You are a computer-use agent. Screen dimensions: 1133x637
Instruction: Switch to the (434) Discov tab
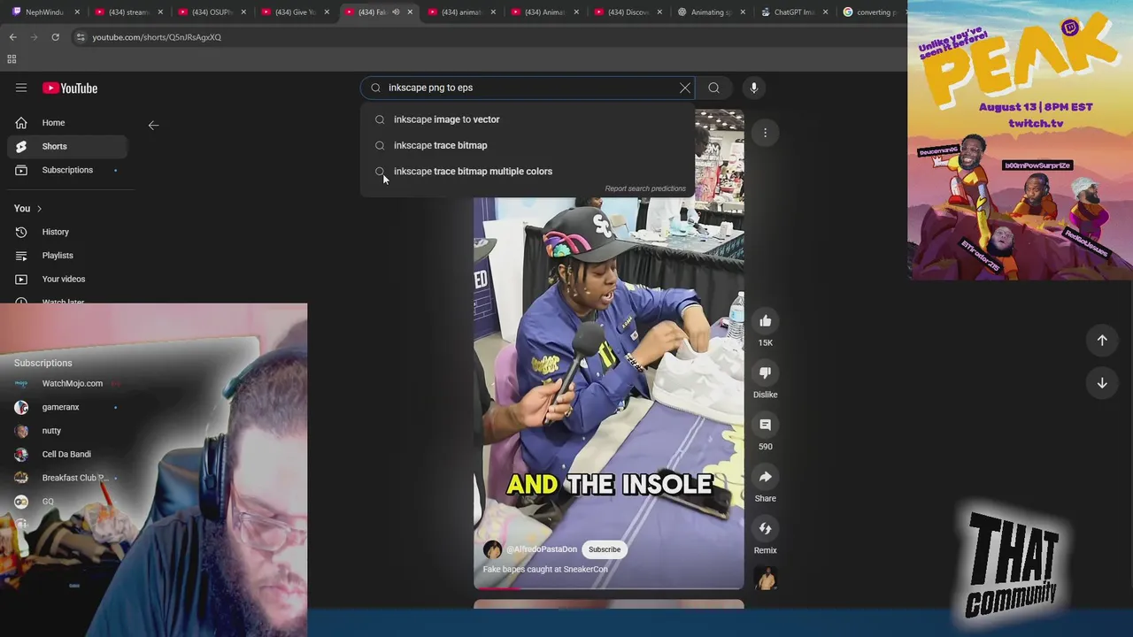click(x=627, y=12)
